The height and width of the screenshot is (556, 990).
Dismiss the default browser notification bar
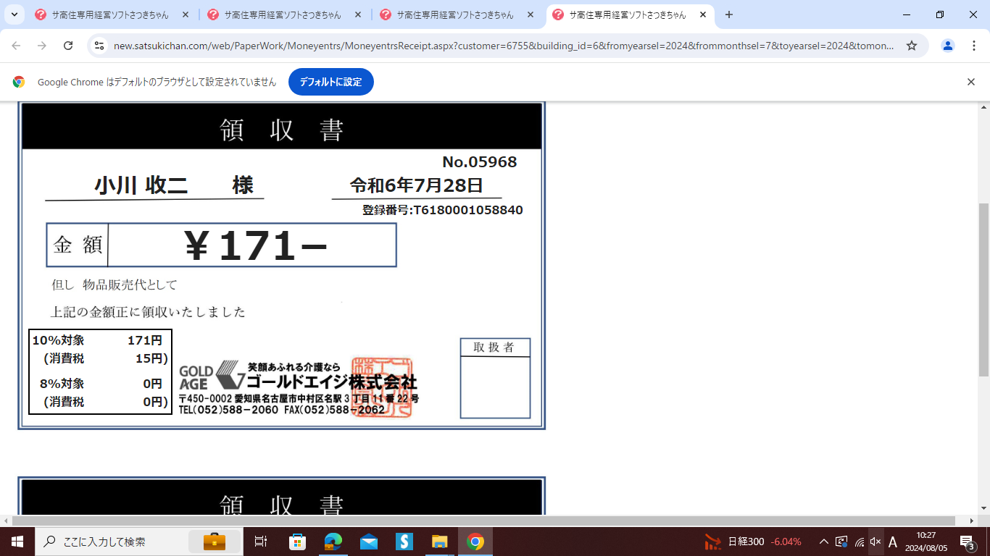[x=971, y=82]
